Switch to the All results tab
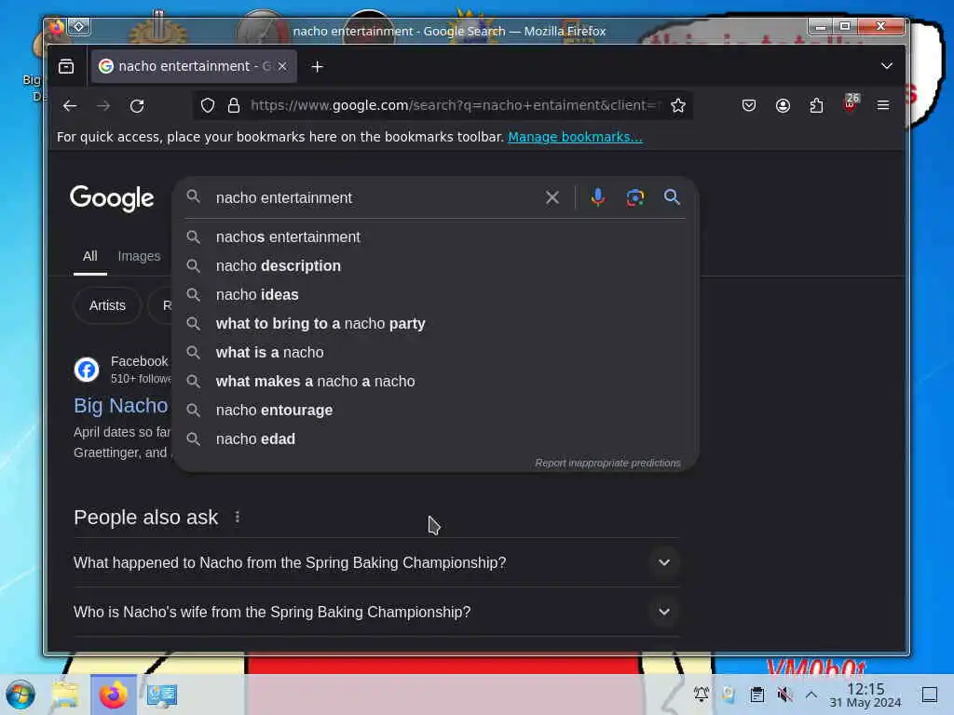 tap(90, 256)
